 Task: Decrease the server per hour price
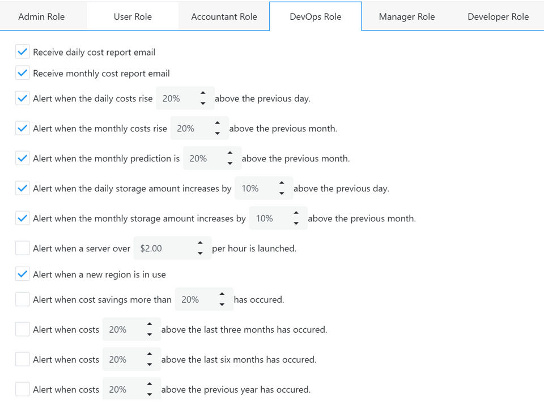(x=200, y=253)
